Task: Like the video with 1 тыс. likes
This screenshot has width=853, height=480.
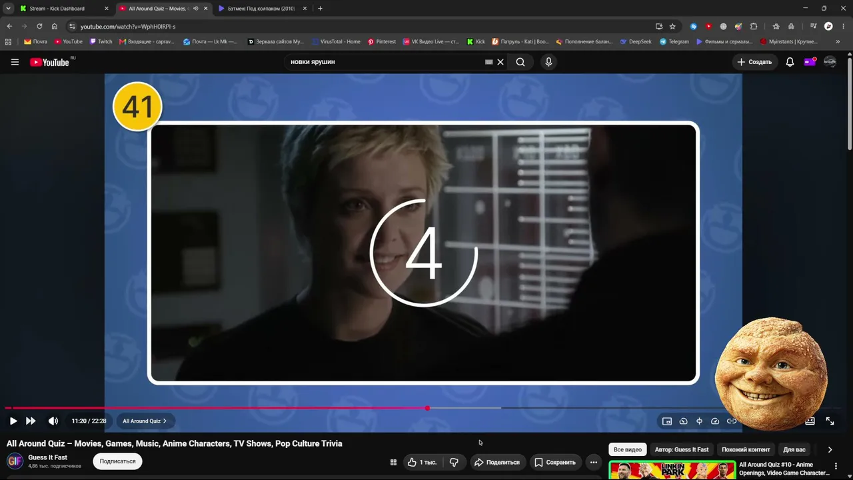Action: click(x=423, y=462)
